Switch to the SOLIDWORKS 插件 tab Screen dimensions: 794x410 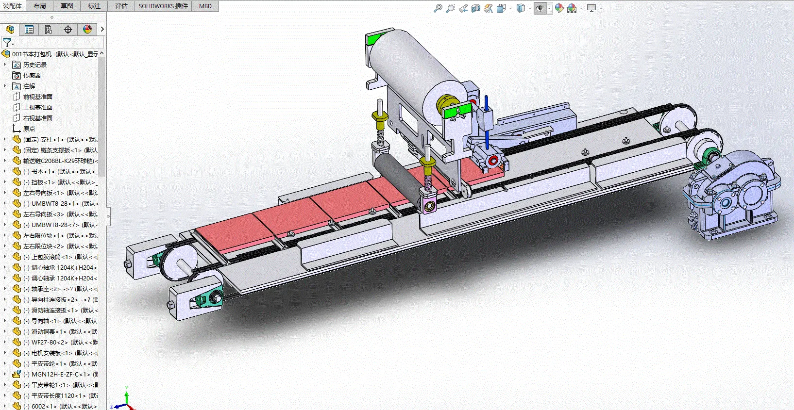click(x=163, y=6)
